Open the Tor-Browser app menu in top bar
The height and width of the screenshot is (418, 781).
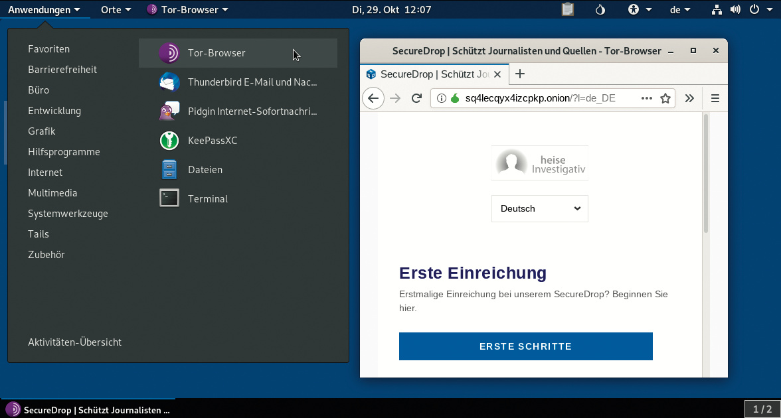(x=188, y=9)
